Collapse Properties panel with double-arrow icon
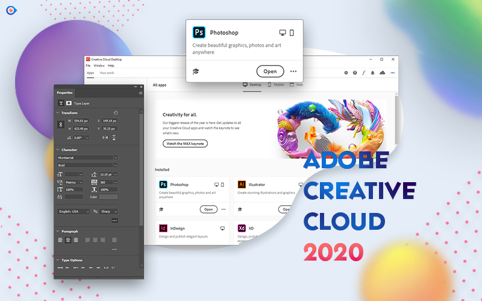The image size is (482, 301). (136, 87)
